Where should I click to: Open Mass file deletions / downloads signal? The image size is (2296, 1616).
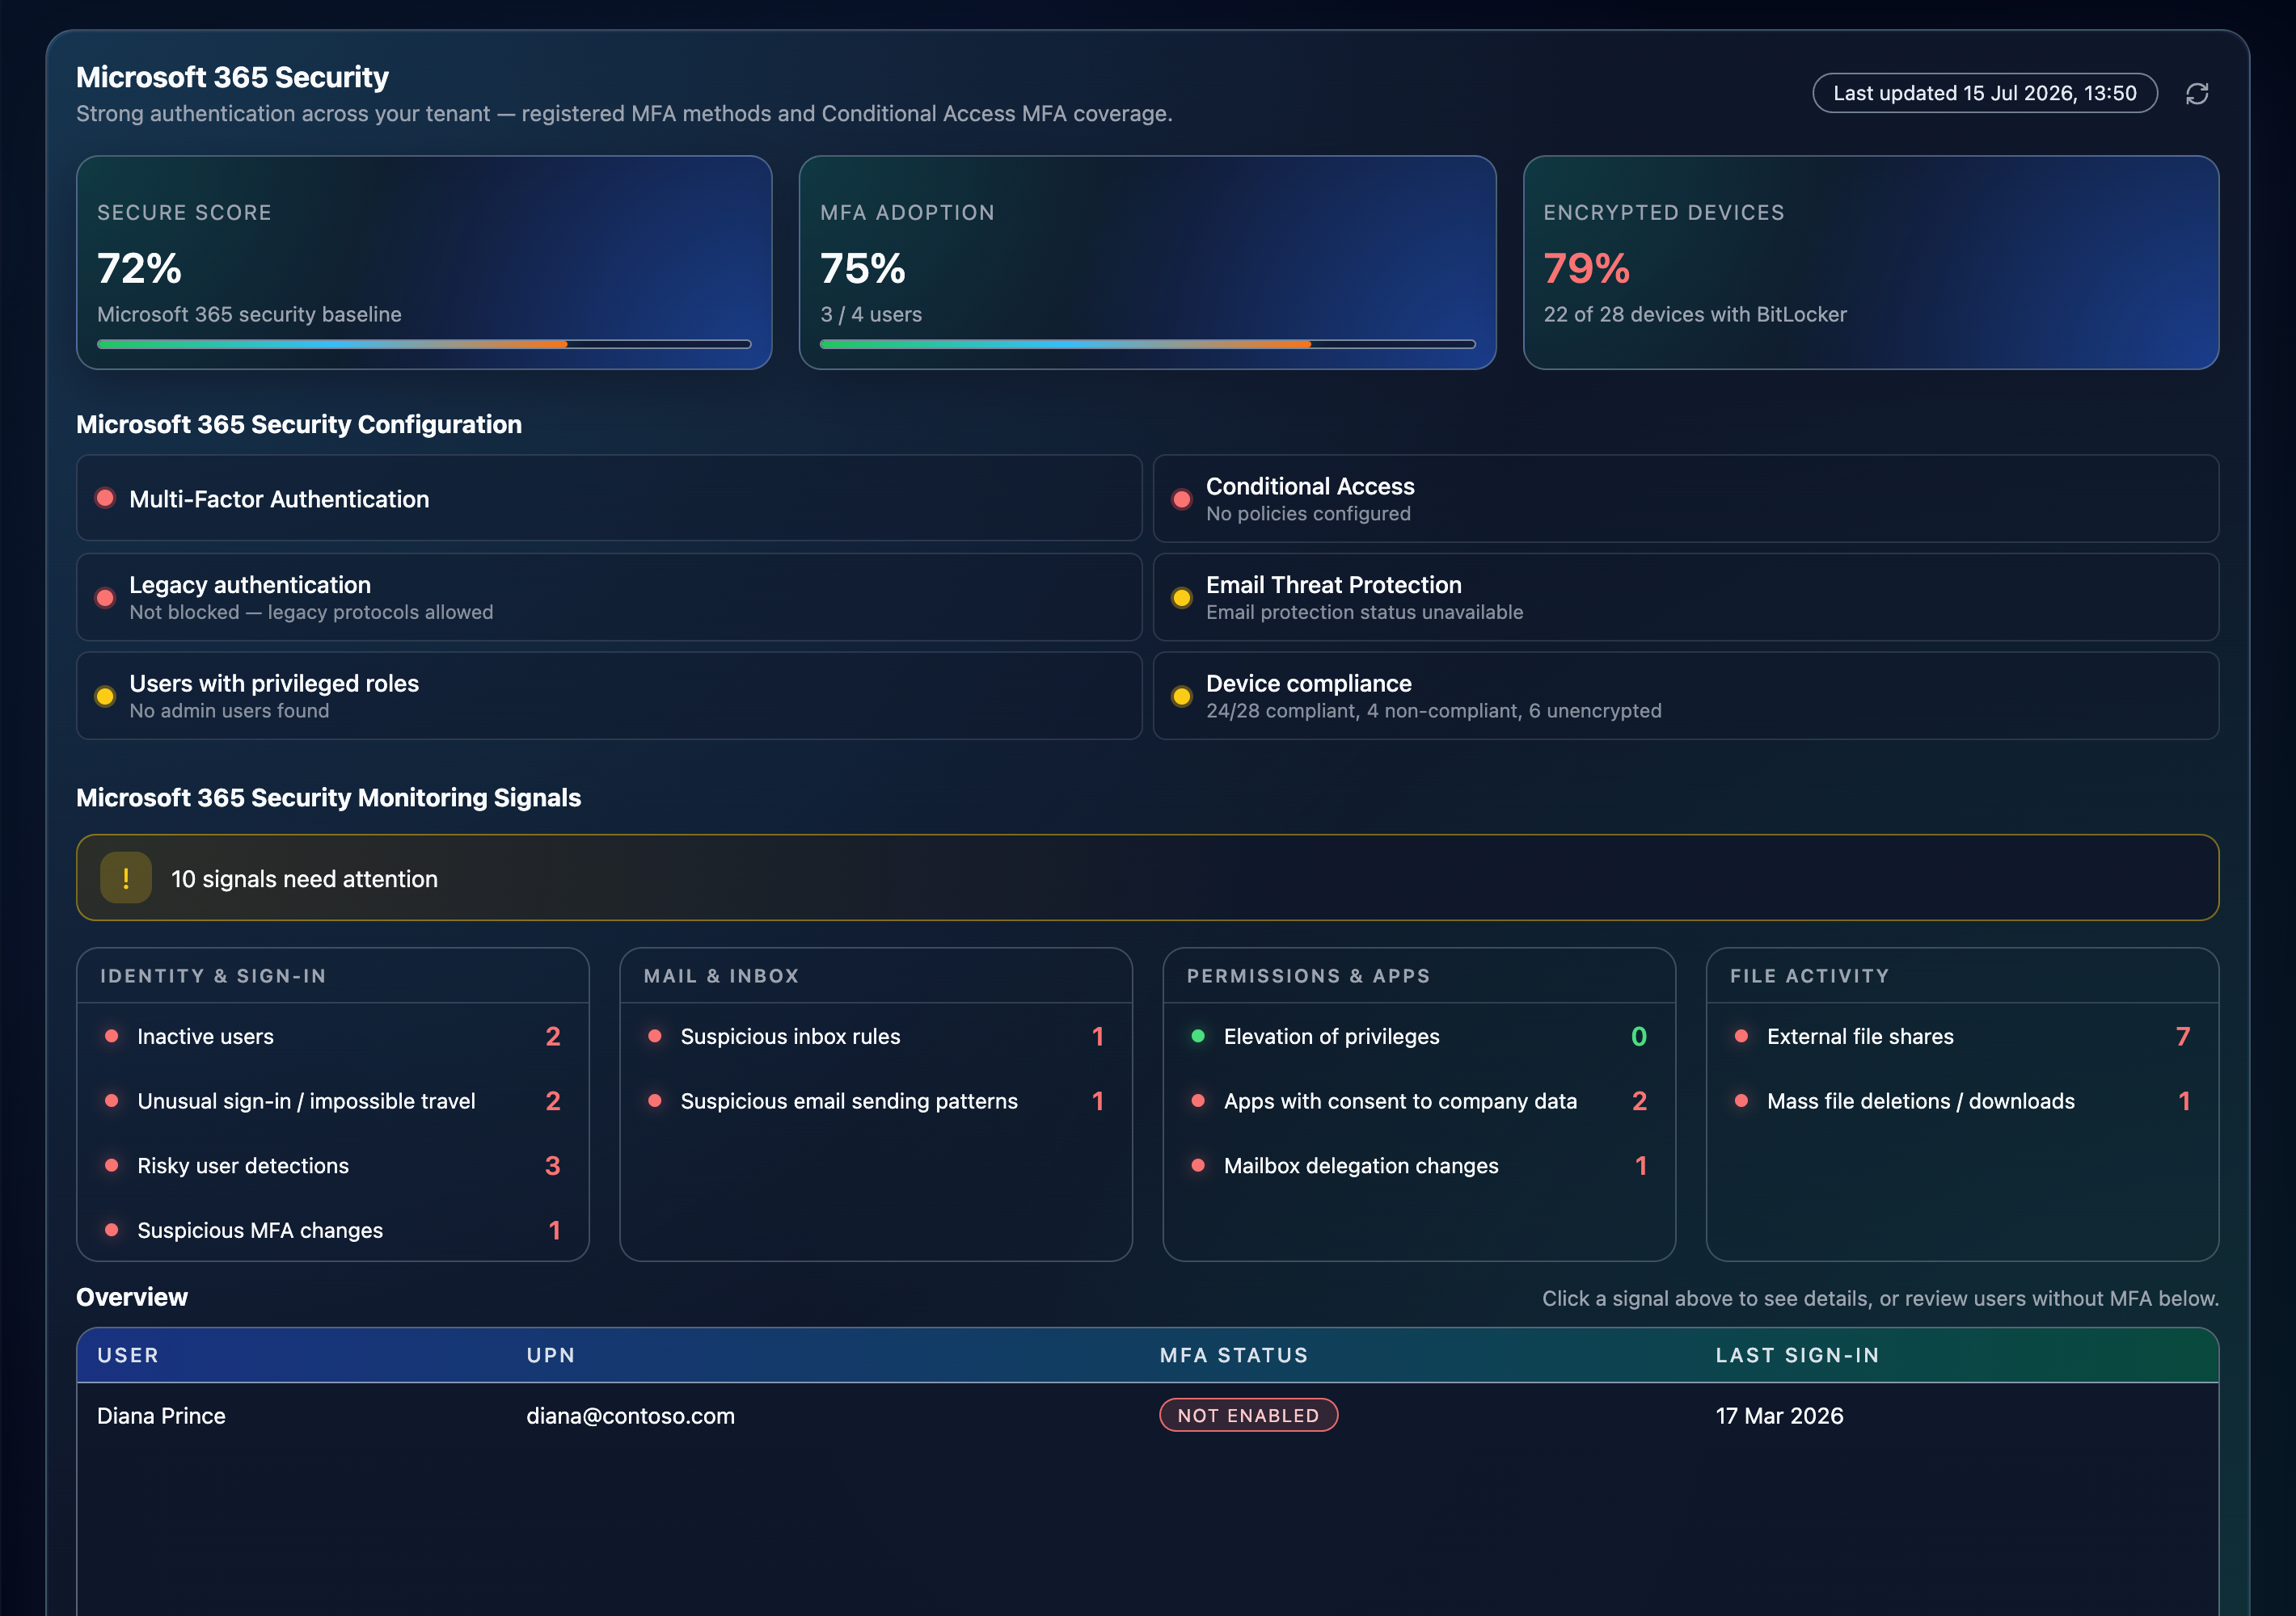click(1961, 1100)
